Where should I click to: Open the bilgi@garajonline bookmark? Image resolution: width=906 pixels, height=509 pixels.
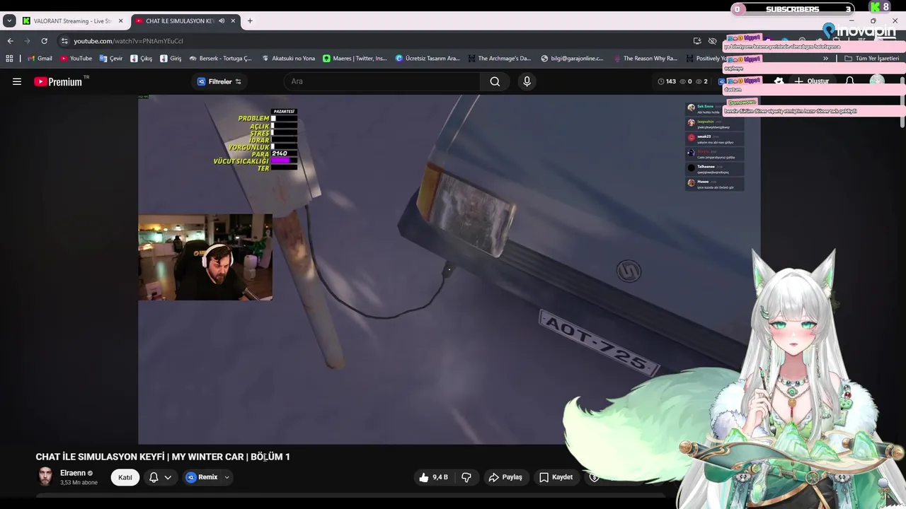tap(572, 58)
